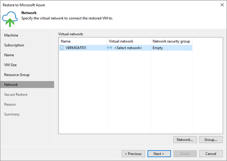
Task: Click the network arrows icon in row
Action: pyautogui.click(x=110, y=48)
